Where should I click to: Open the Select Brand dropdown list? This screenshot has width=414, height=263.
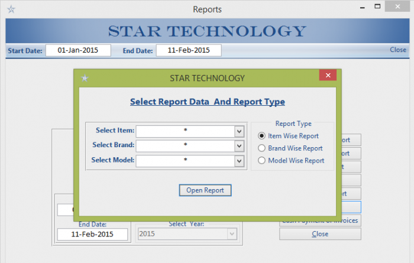pyautogui.click(x=239, y=146)
